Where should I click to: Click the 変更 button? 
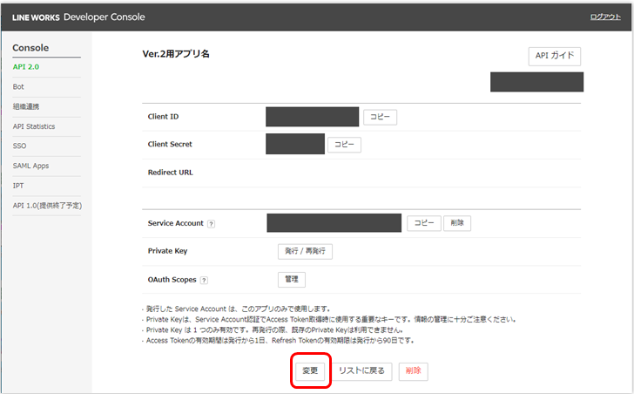(310, 371)
